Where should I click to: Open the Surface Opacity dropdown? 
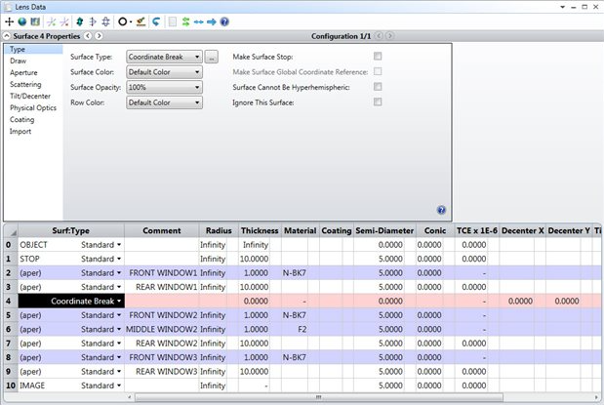click(164, 87)
